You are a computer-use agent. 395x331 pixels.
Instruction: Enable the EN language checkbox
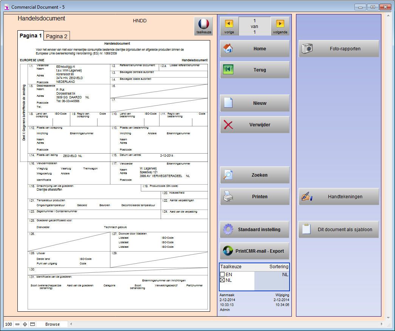[222, 275]
